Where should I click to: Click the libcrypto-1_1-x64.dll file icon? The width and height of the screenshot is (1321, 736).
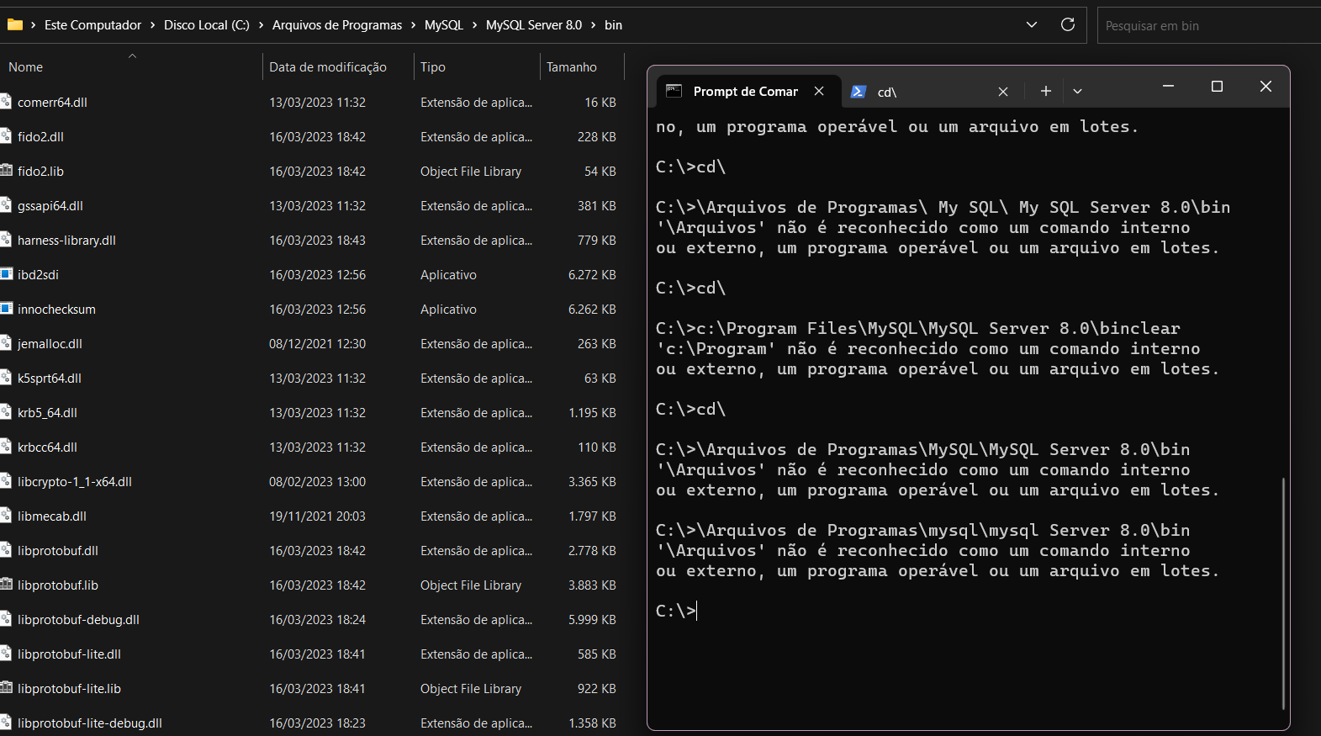click(7, 481)
